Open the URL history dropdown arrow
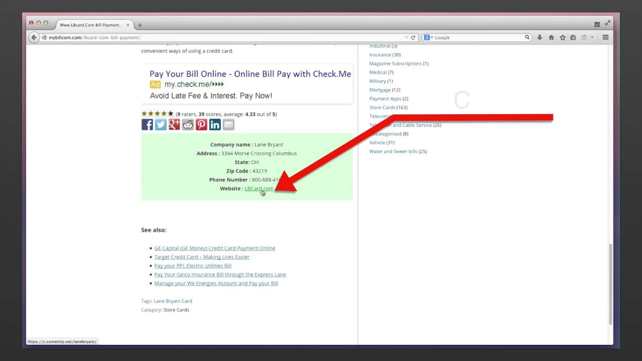Screen dimensions: 642x361 tap(406, 38)
